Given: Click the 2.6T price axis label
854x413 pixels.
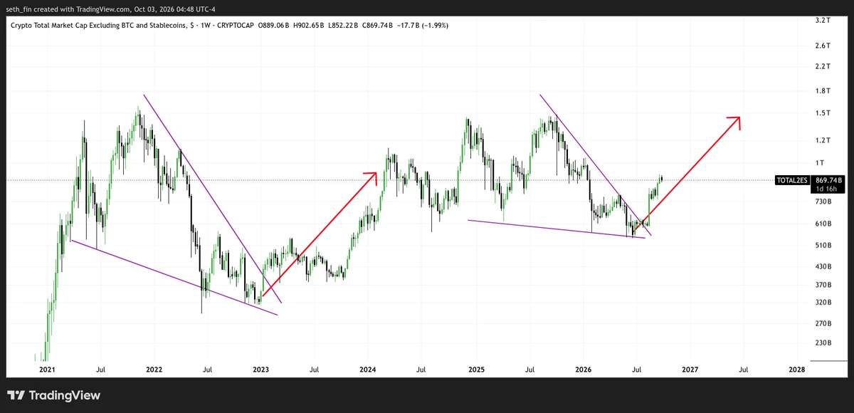Looking at the screenshot, I should point(823,46).
